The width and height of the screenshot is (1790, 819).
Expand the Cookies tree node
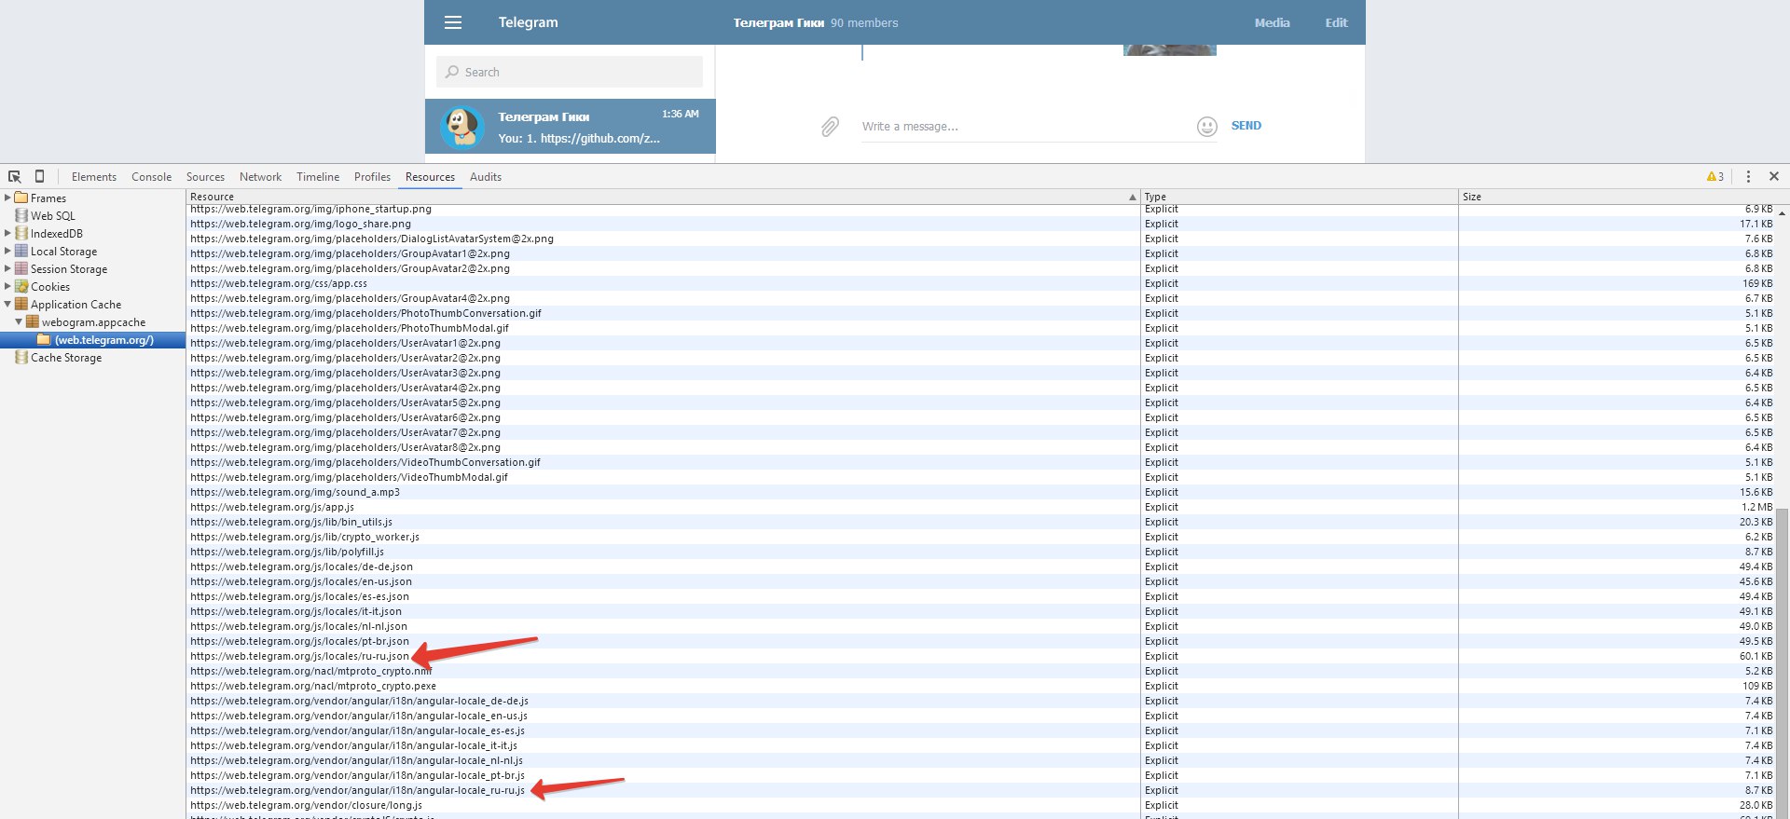point(7,286)
